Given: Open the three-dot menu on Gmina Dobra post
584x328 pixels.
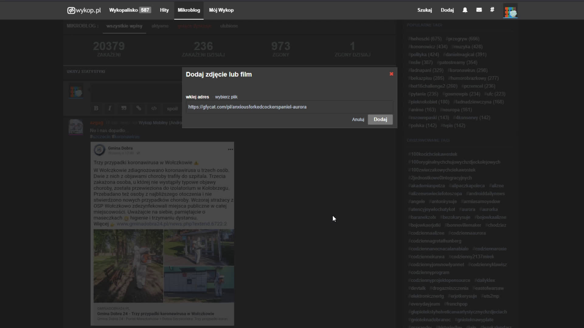Looking at the screenshot, I should [231, 149].
